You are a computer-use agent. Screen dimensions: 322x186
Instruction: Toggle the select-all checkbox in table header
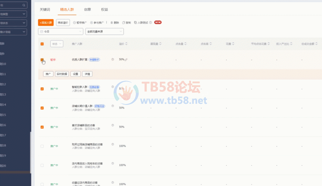tap(42, 44)
